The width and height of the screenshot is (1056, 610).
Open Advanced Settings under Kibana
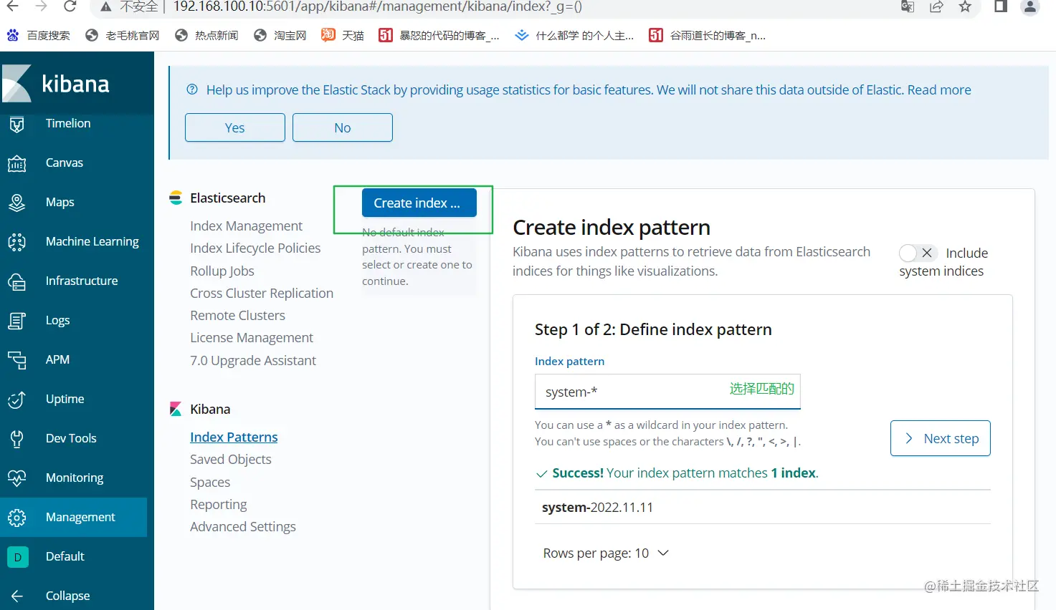(x=243, y=527)
